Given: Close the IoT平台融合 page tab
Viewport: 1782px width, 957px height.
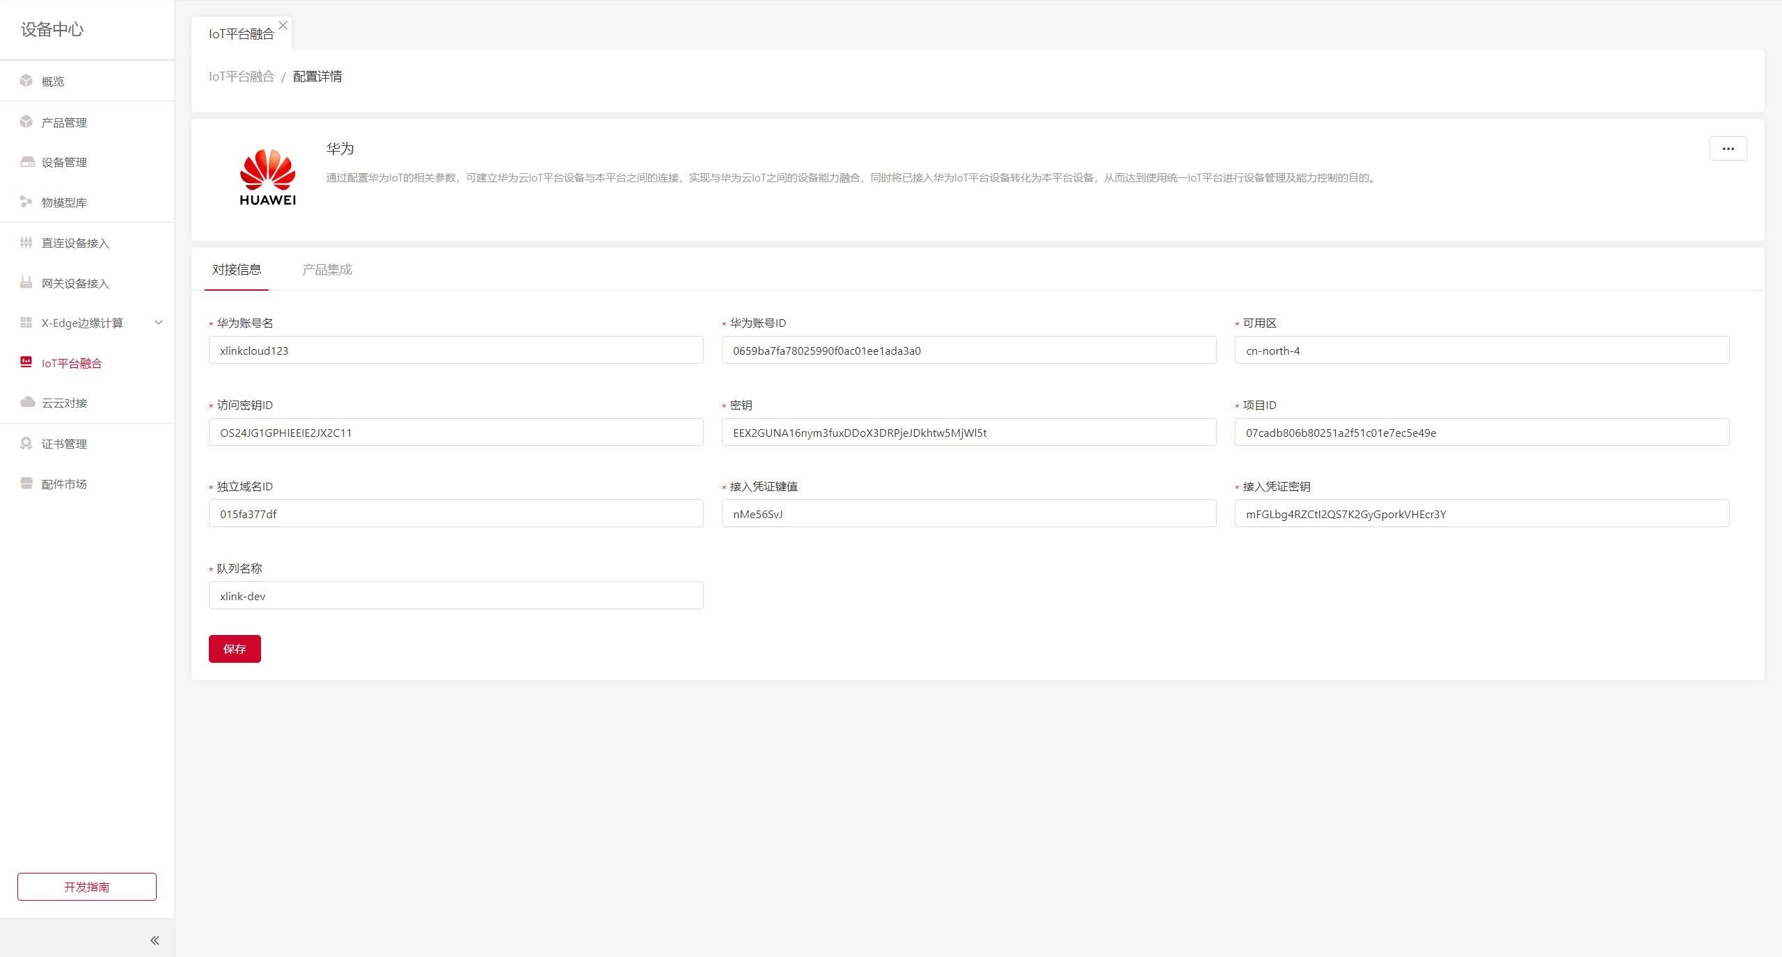Looking at the screenshot, I should click(x=283, y=26).
